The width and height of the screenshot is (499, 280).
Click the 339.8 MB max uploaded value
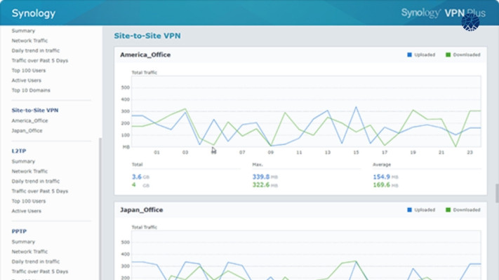[x=265, y=177]
